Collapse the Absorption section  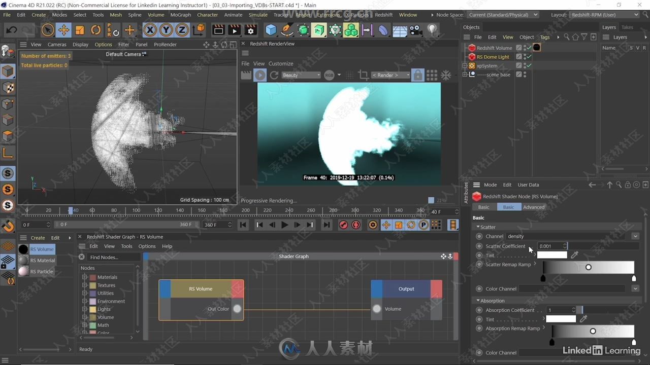click(x=478, y=301)
